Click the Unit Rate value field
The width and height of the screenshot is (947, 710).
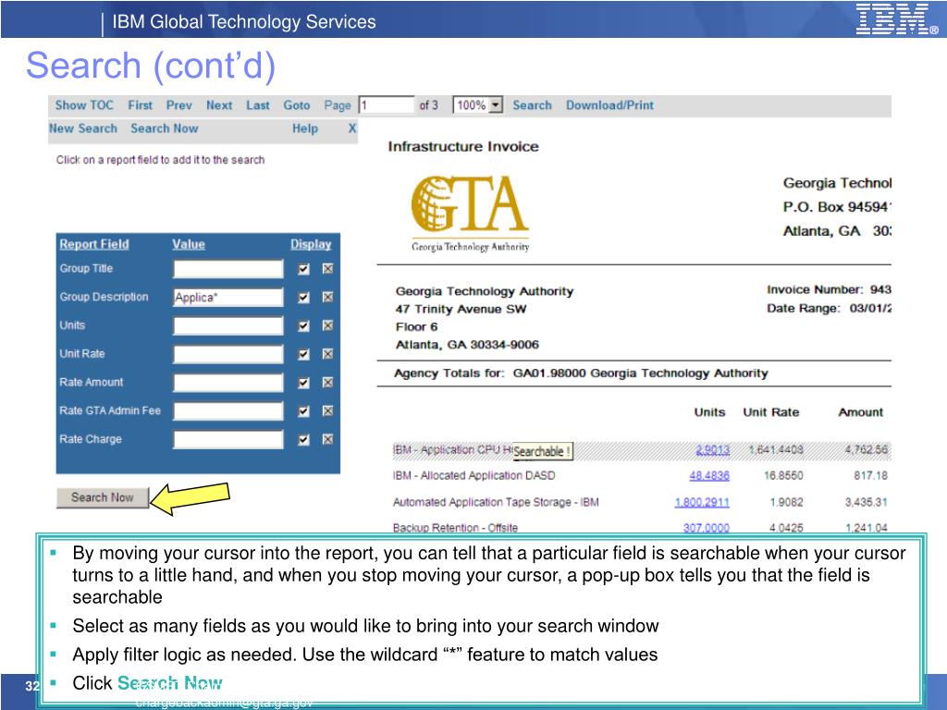pos(228,354)
